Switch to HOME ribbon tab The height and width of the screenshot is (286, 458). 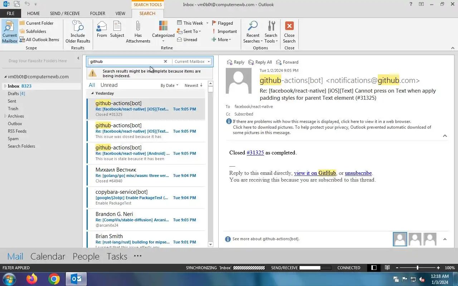[x=34, y=14]
